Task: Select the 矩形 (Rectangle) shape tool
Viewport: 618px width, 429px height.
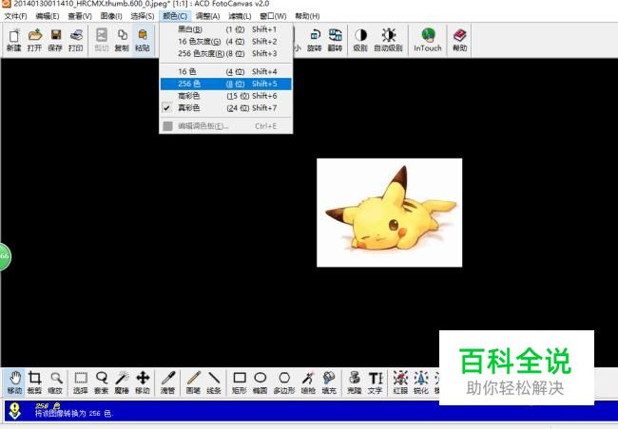Action: [240, 382]
